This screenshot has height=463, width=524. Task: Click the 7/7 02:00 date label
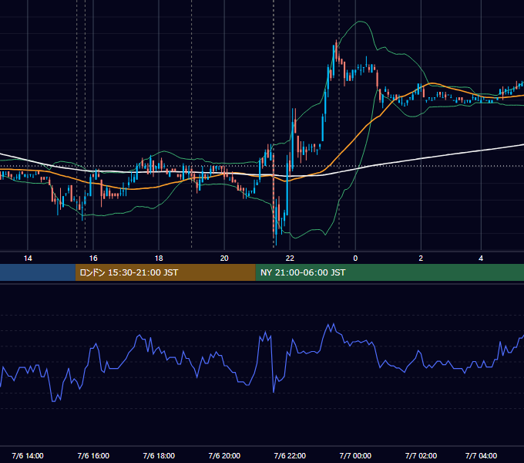coord(421,455)
